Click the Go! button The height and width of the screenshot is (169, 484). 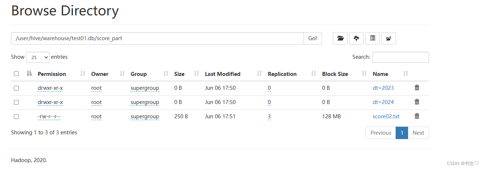click(313, 38)
